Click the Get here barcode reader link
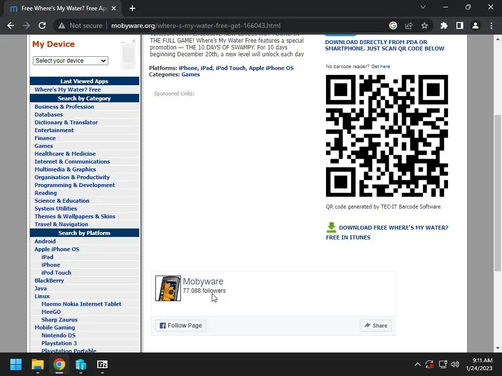The image size is (502, 376). coord(380,67)
